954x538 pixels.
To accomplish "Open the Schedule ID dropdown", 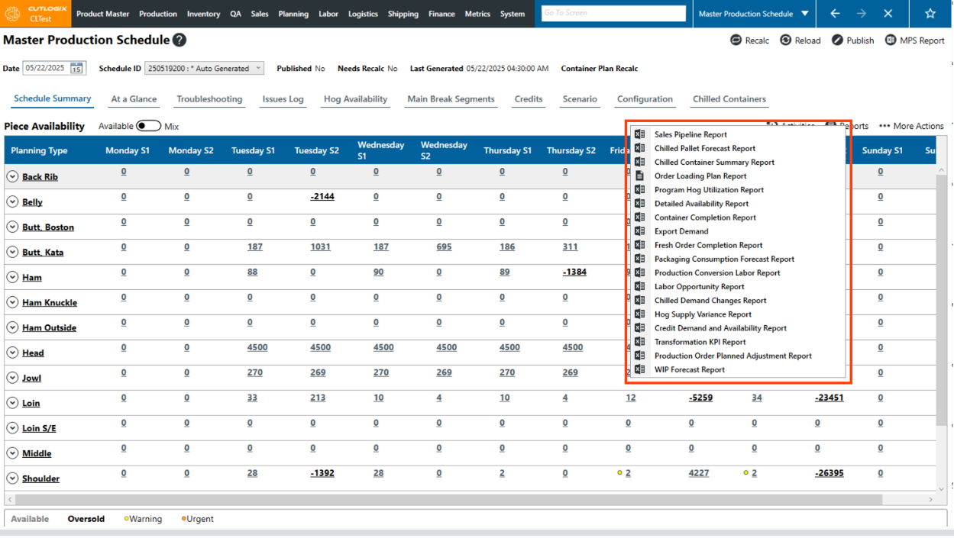I will click(x=204, y=69).
